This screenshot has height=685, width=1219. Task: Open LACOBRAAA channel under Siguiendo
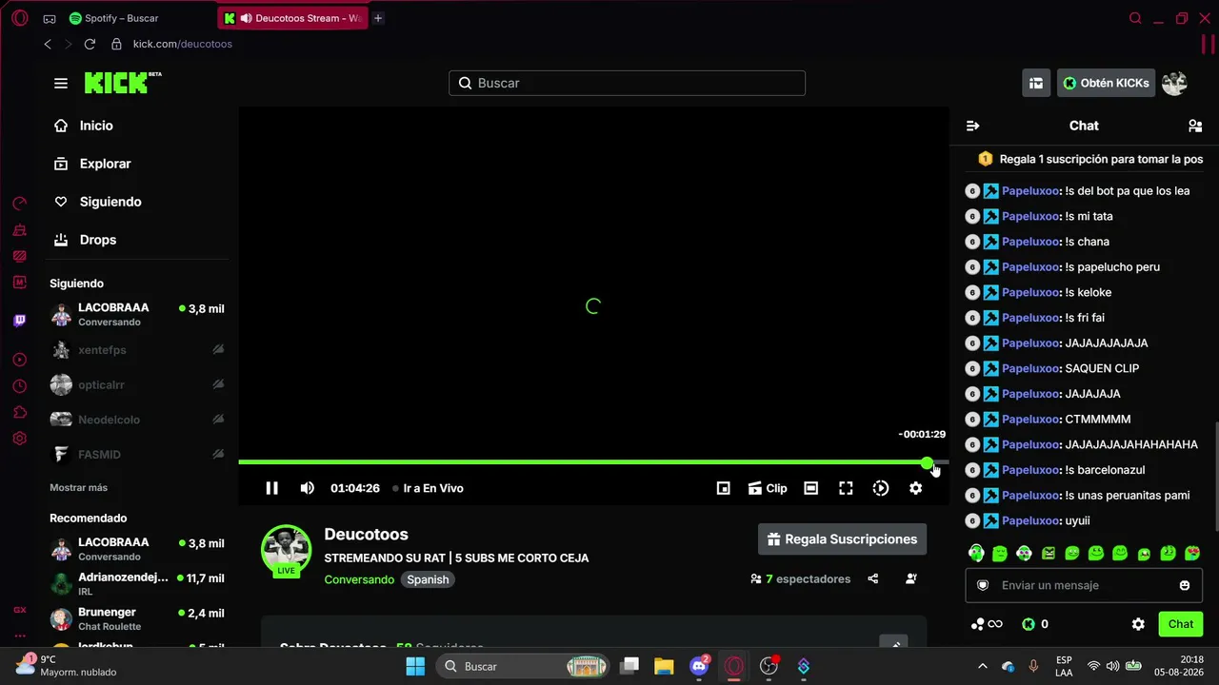coord(137,315)
